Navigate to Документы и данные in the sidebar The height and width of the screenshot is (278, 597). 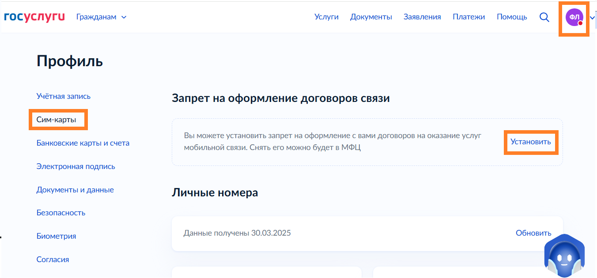(75, 190)
